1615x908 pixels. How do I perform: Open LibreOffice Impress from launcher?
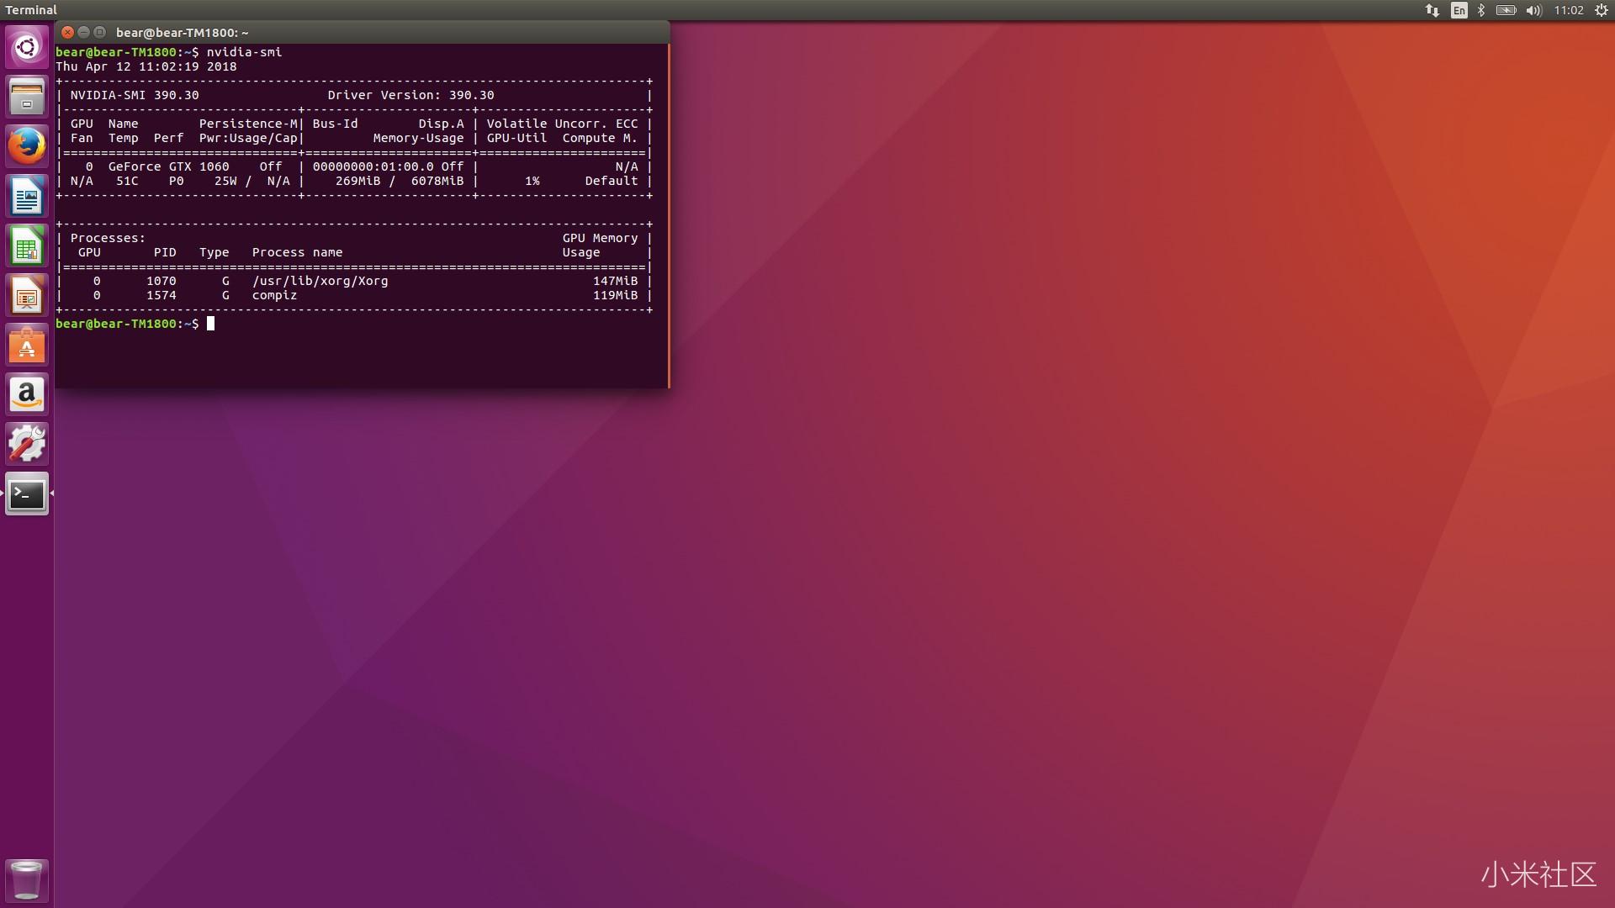[27, 295]
